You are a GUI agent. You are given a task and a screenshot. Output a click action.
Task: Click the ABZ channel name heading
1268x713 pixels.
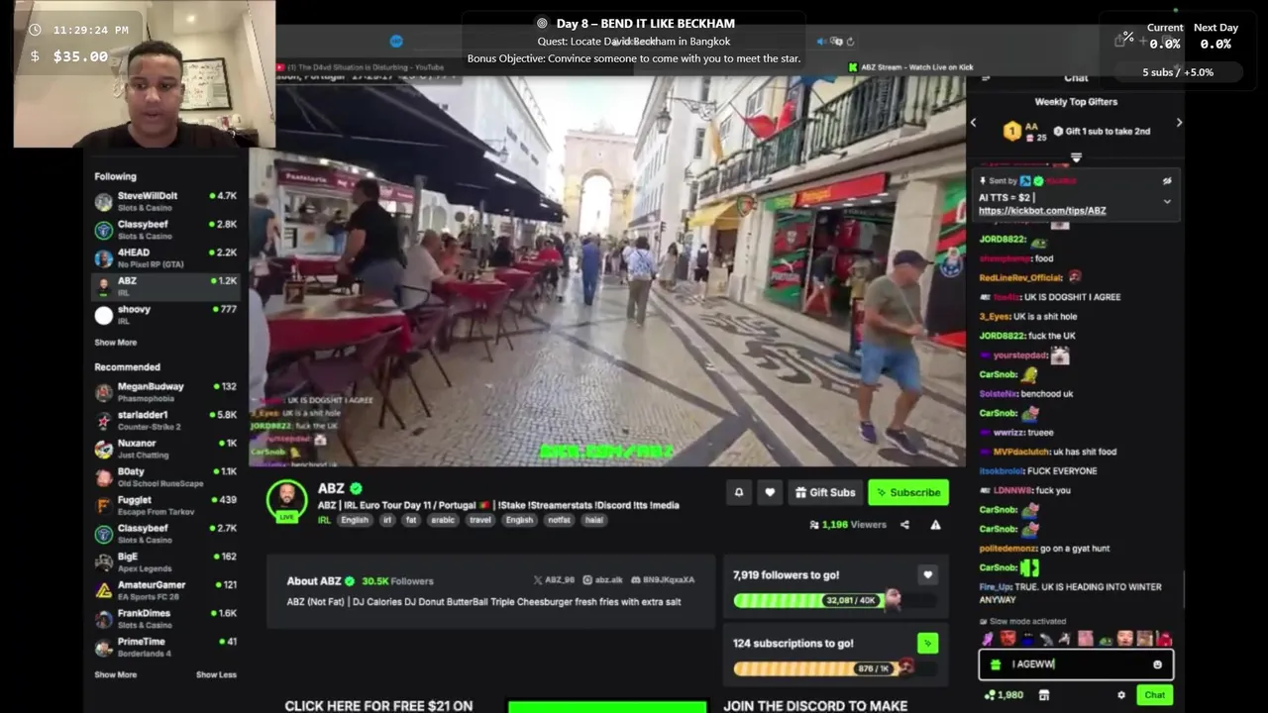tap(331, 488)
